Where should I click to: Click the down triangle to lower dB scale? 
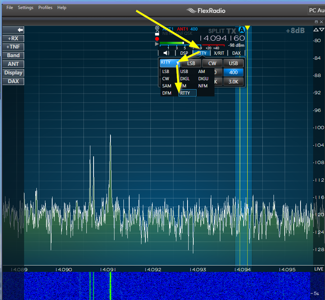(321, 30)
